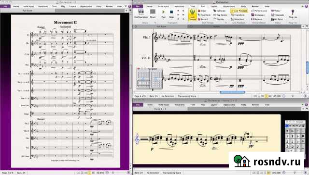Click the vertical scrollbar of top-right score
This screenshot has width=309, height=175.
(308, 68)
